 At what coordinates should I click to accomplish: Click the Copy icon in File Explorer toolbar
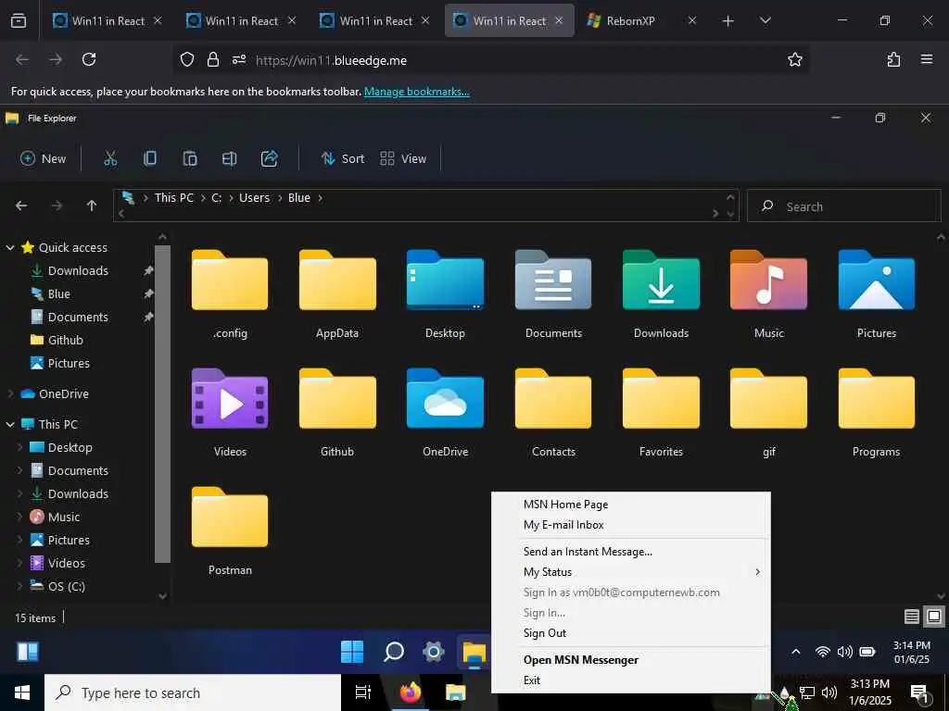click(150, 158)
